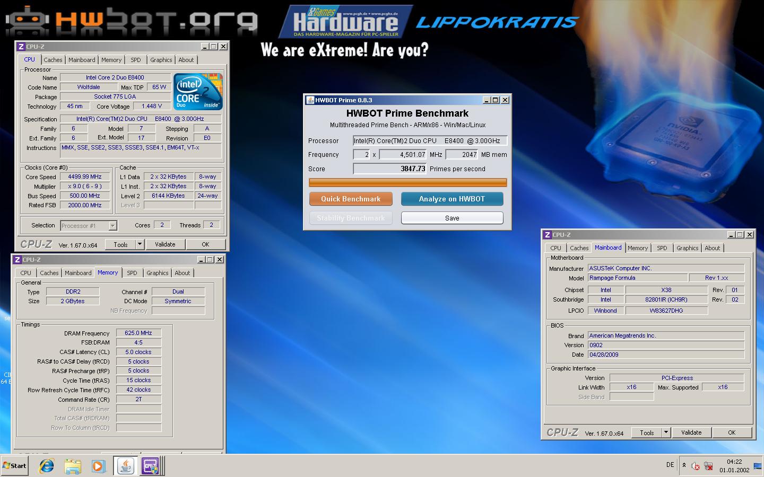Click the Core Speed value 4499.99 MHz
Viewport: 764px width, 477px height.
[x=85, y=176]
